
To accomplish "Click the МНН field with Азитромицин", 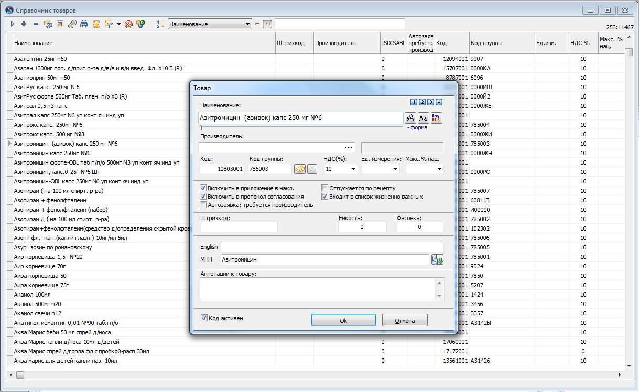I will (x=324, y=259).
